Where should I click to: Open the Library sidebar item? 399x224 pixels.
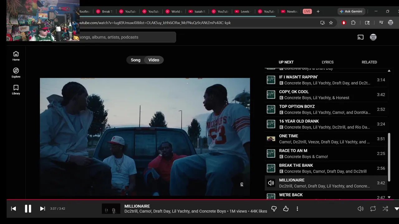[16, 90]
